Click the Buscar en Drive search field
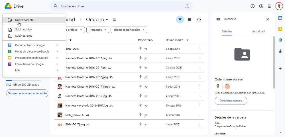The width and height of the screenshot is (285, 137). 121,6
